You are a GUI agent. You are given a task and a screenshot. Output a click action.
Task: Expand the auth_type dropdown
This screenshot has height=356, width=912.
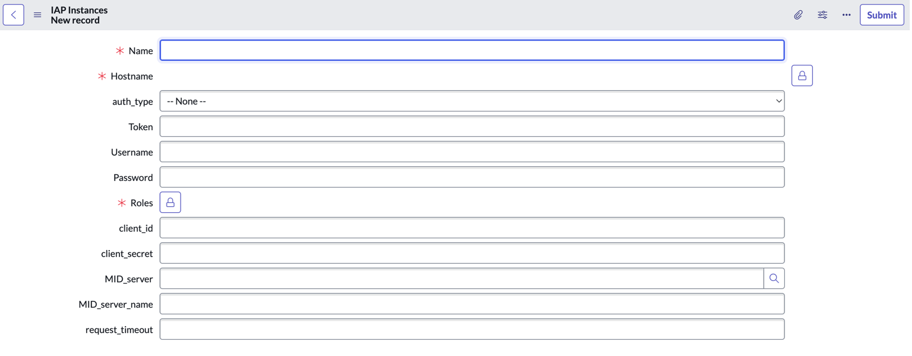[472, 101]
